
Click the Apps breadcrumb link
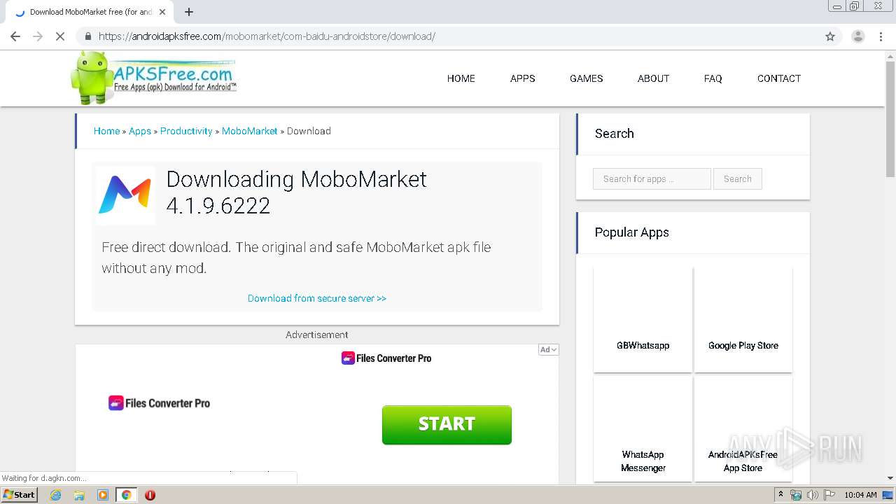point(140,131)
